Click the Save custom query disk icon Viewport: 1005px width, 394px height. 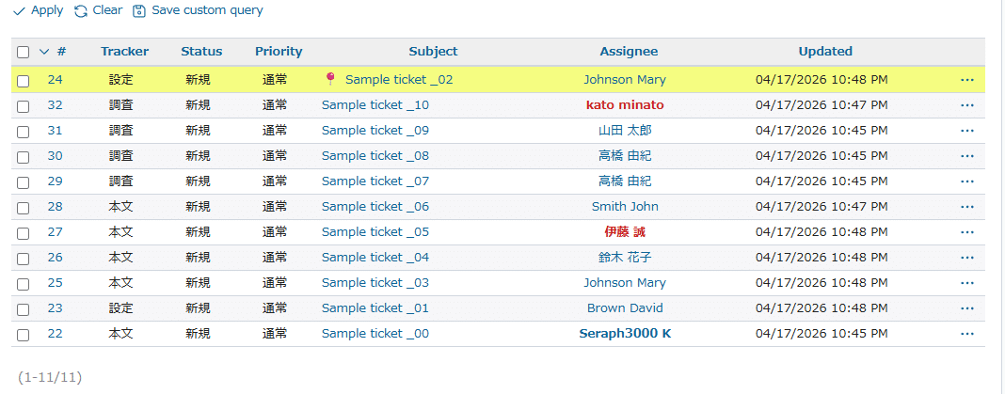click(139, 10)
